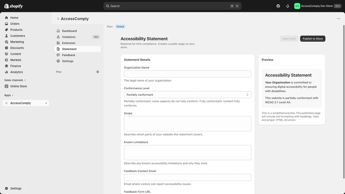Click the Markets globe icon
The image size is (345, 194).
pos(6,60)
